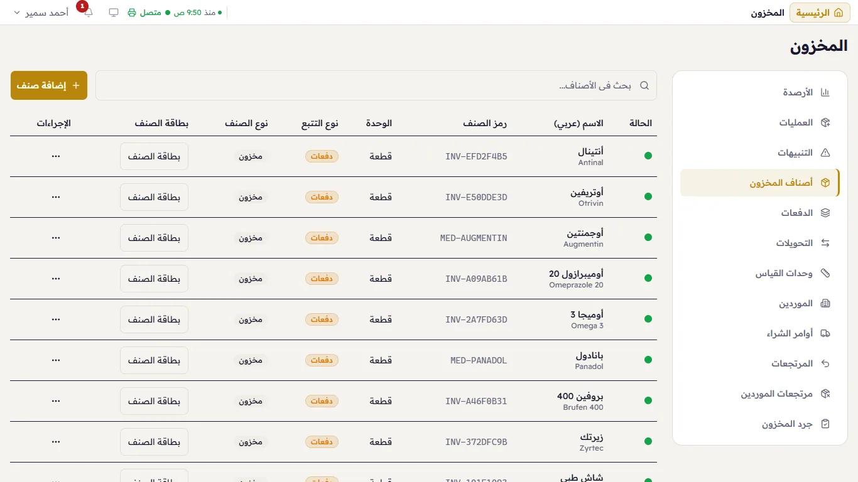The image size is (858, 482).
Task: Click the monitor display icon in top bar
Action: [x=114, y=13]
